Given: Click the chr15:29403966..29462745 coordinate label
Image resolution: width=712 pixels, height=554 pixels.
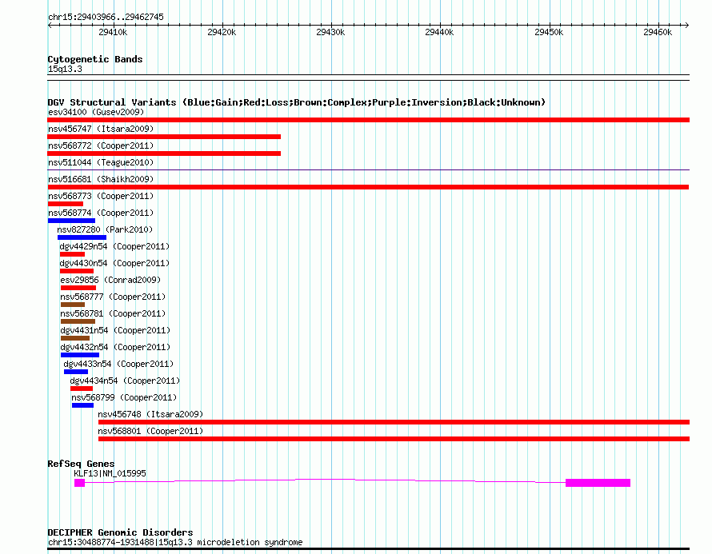Looking at the screenshot, I should pos(106,17).
